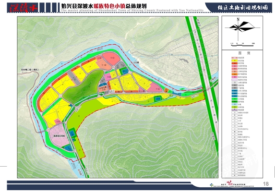
Task: Select the orange medical land legend swatch
Action: point(234,74)
